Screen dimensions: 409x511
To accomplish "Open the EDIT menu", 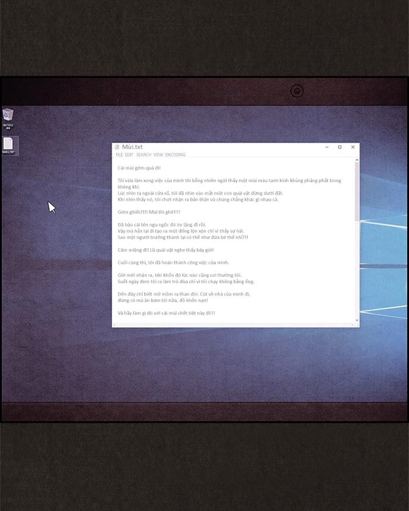I will click(x=129, y=155).
